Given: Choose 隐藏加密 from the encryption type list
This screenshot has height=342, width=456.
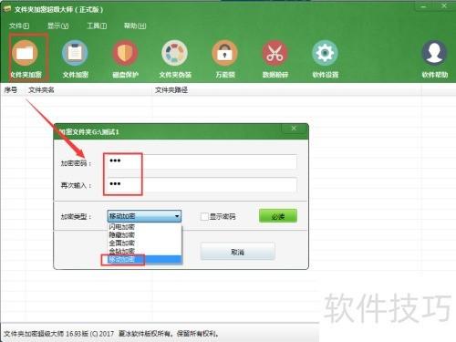Looking at the screenshot, I should [145, 234].
